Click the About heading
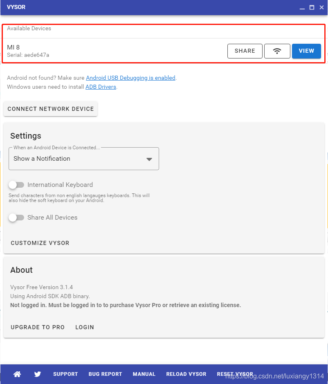Image resolution: width=328 pixels, height=384 pixels. (21, 270)
